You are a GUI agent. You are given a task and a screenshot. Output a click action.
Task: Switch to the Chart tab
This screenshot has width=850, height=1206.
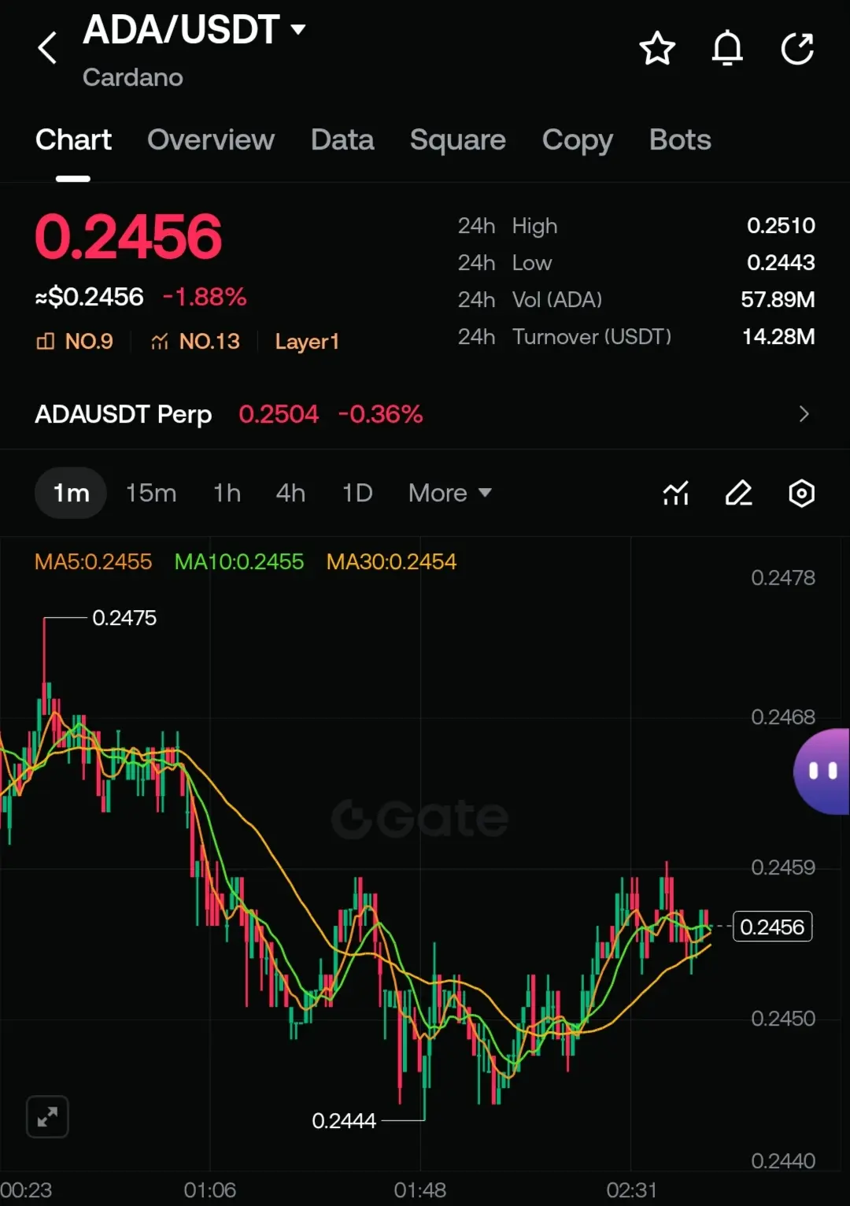tap(73, 140)
